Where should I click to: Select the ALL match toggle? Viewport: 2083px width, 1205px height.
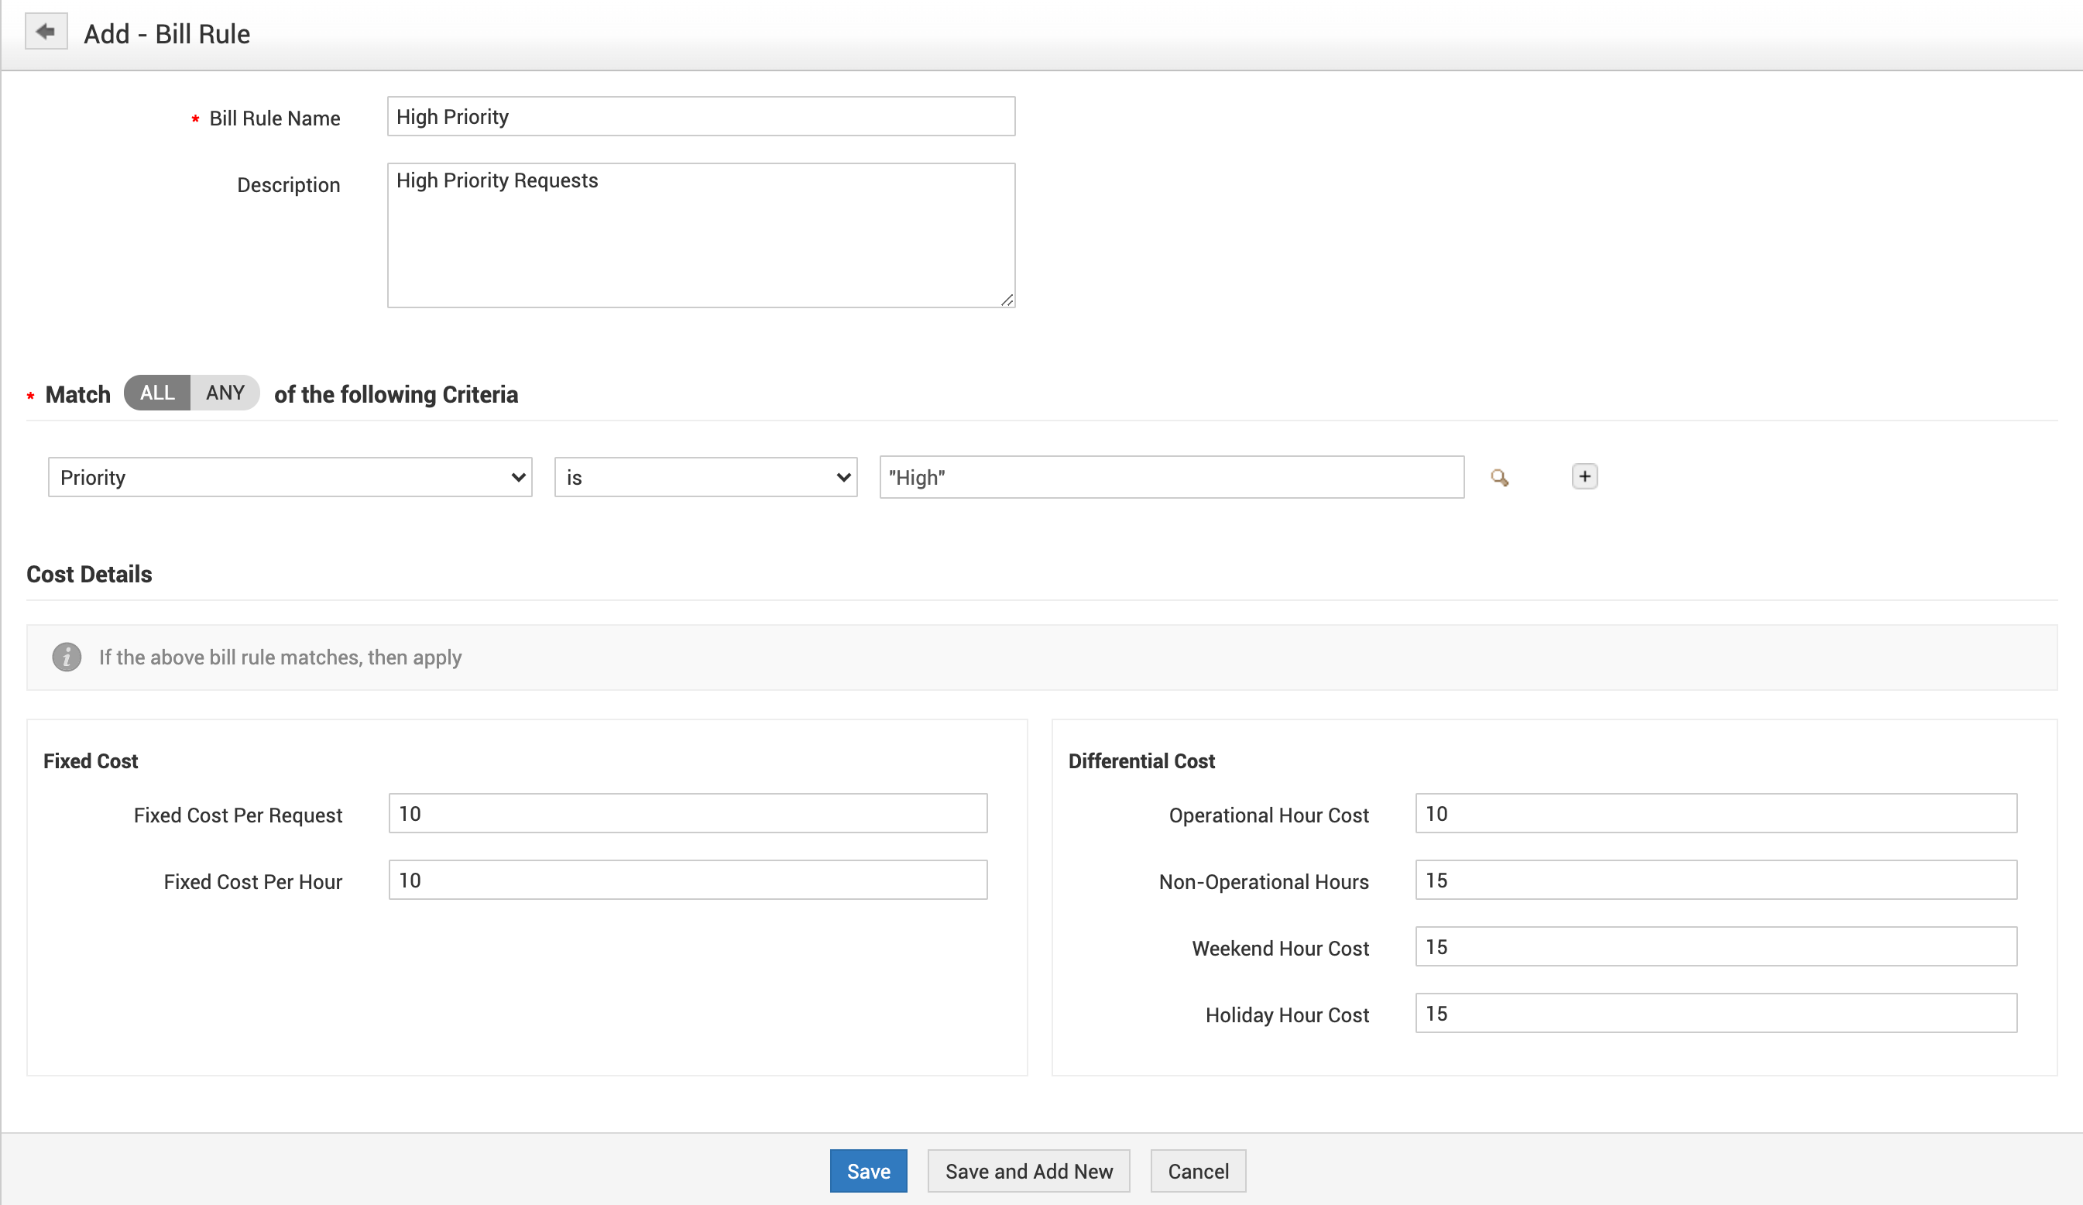pyautogui.click(x=157, y=393)
